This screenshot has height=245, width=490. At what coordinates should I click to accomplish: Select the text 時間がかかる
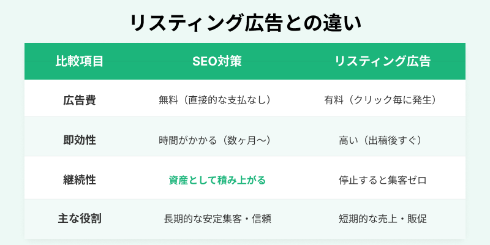point(187,140)
